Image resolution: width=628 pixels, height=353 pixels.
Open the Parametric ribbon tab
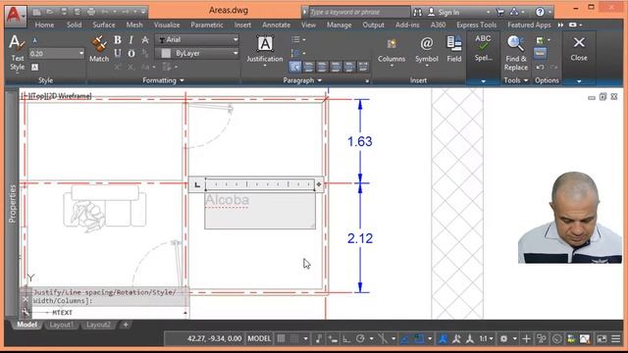(x=207, y=25)
